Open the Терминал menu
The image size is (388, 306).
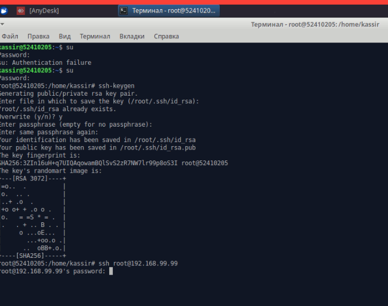click(95, 36)
